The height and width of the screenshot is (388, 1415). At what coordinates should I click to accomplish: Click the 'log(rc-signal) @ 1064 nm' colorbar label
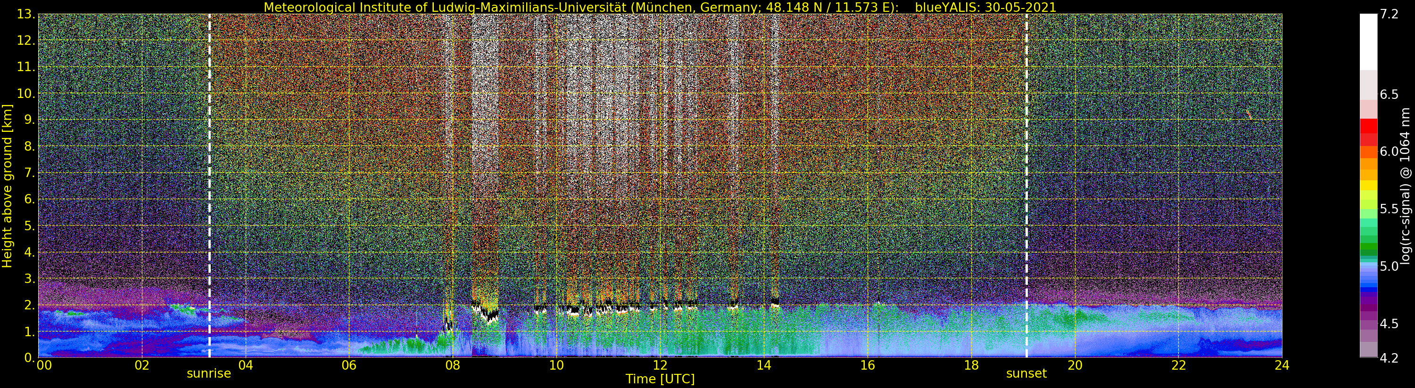1406,186
